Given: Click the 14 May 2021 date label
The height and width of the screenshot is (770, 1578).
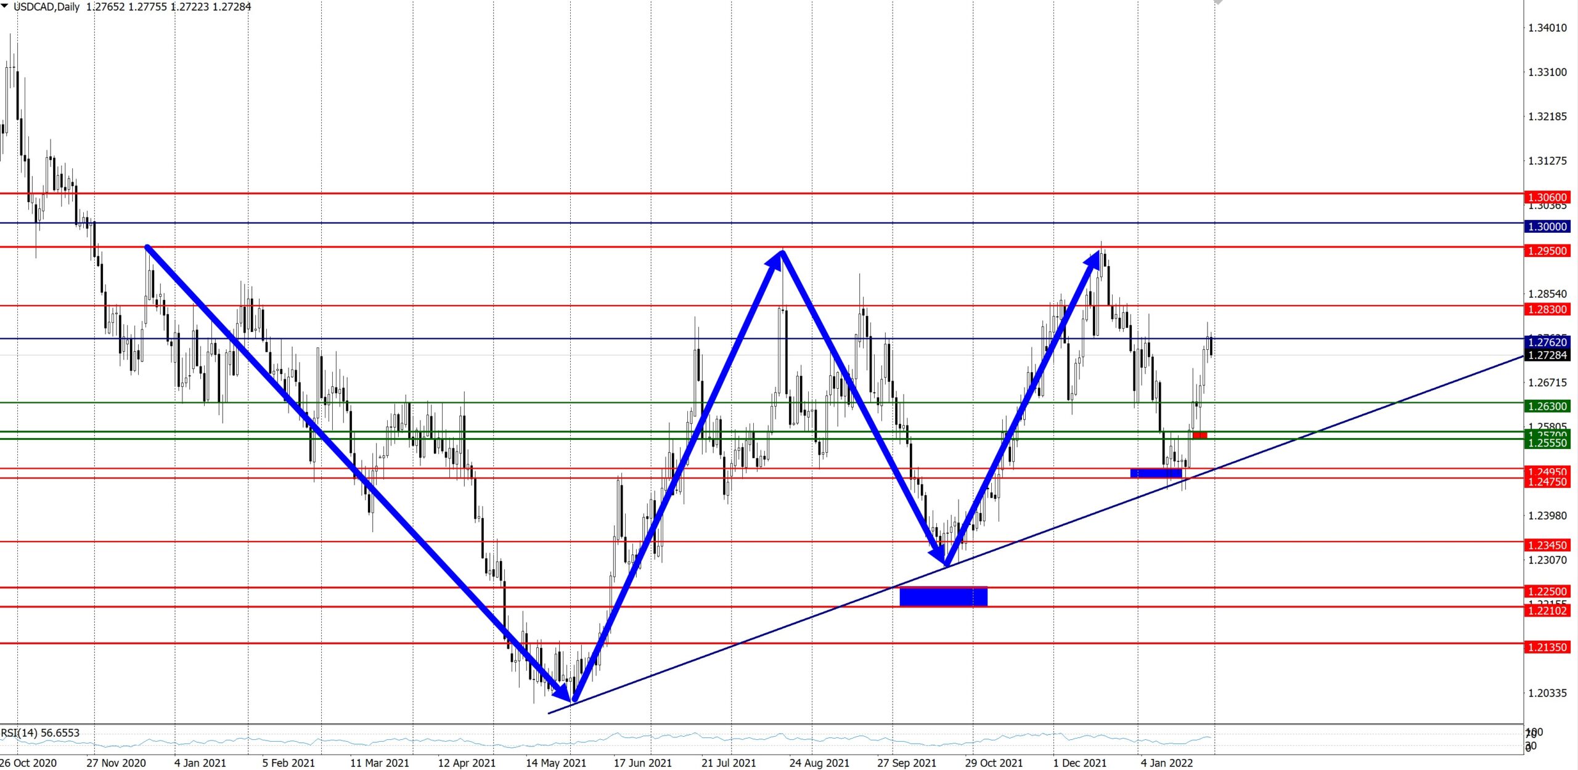Looking at the screenshot, I should point(555,763).
